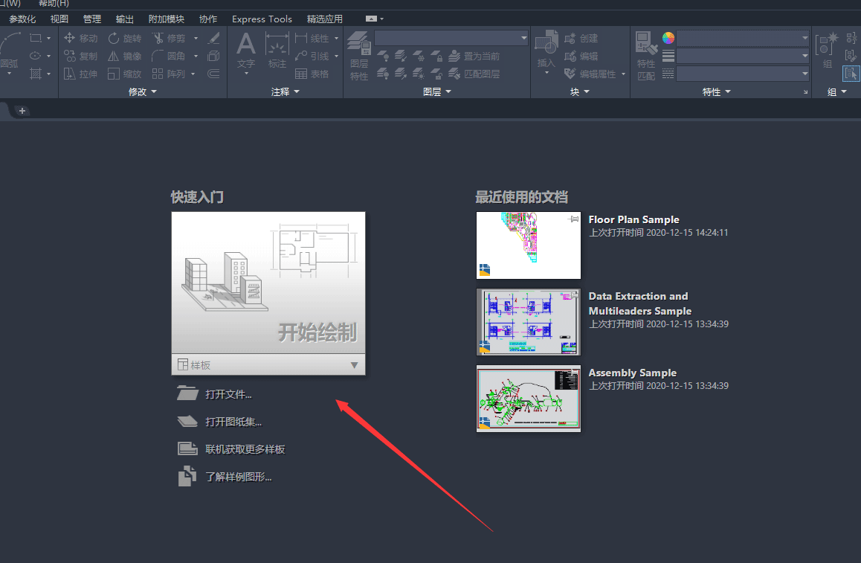Select the Rotate (旋转) tool

(125, 39)
